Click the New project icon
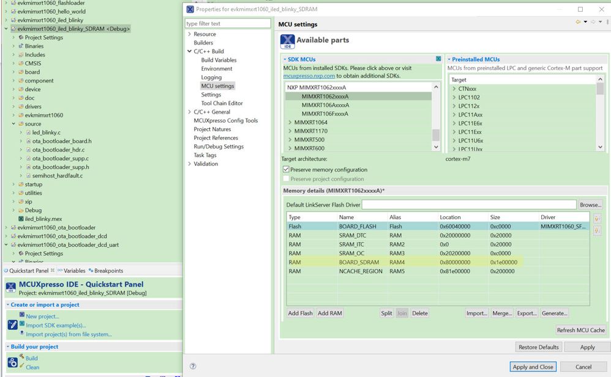Viewport: 611px width, 377px height. (22, 315)
